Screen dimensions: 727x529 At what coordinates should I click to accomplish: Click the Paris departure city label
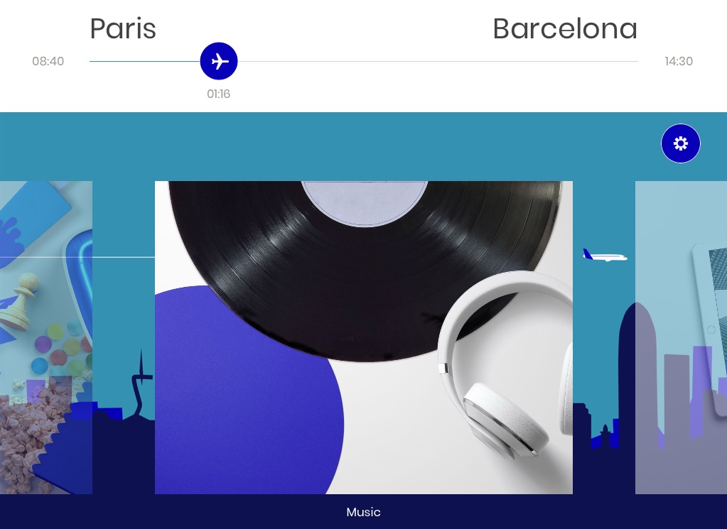click(123, 28)
